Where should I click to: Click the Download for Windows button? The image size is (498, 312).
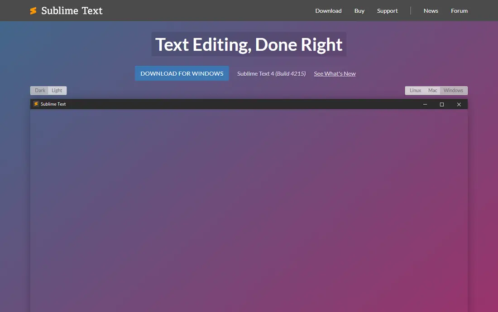tap(182, 73)
